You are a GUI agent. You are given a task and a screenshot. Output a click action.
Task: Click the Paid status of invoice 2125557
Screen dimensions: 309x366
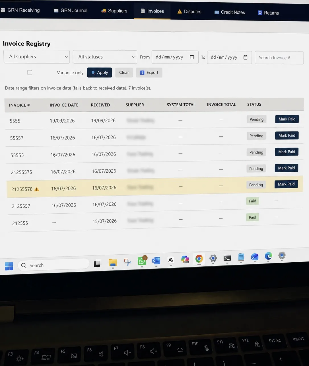pos(252,201)
